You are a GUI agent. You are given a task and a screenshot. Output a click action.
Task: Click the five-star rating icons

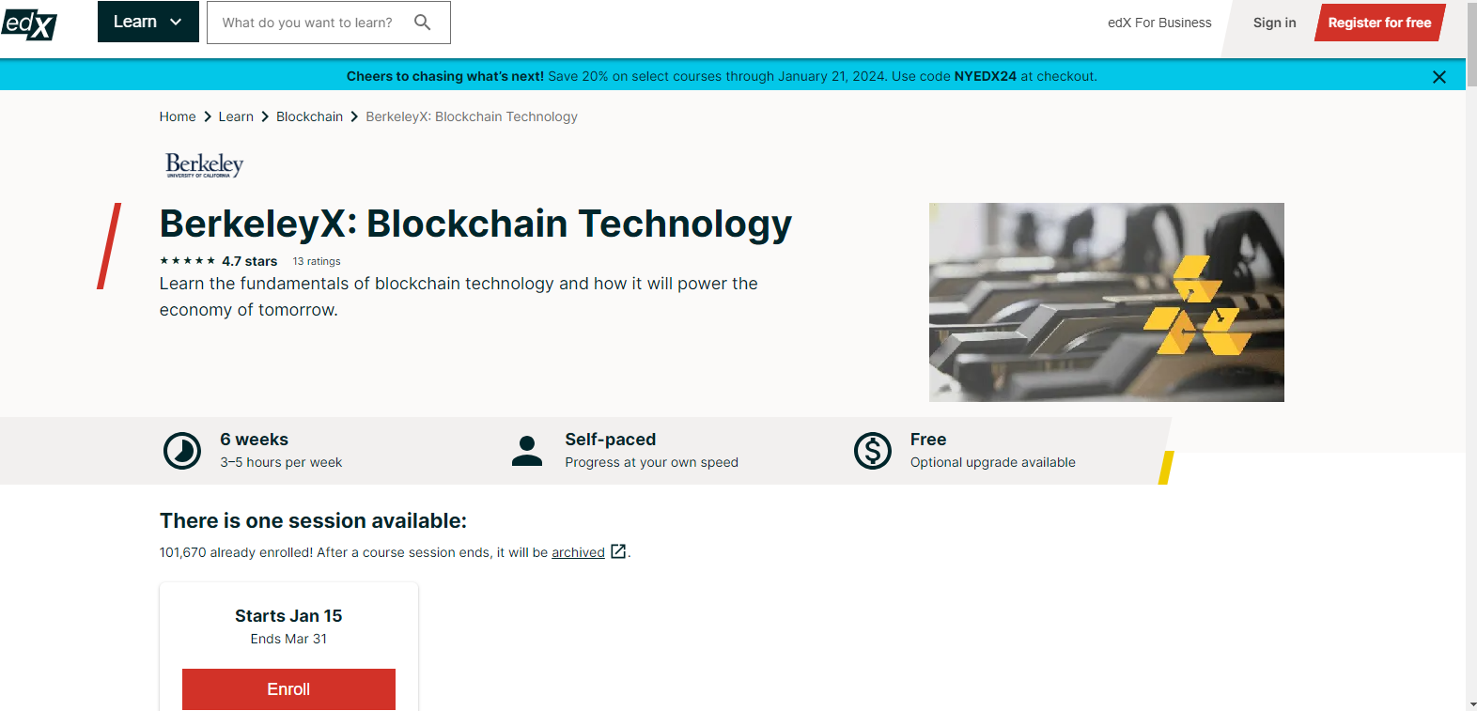pos(187,261)
